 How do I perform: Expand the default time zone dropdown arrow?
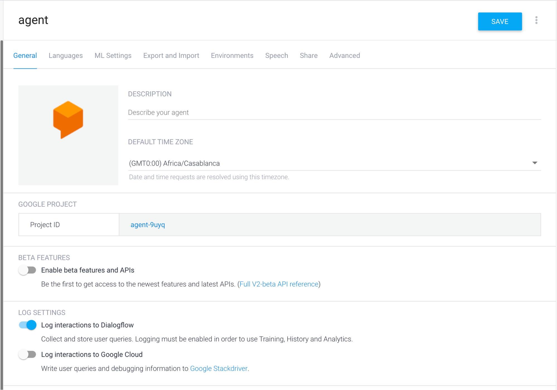pyautogui.click(x=534, y=163)
